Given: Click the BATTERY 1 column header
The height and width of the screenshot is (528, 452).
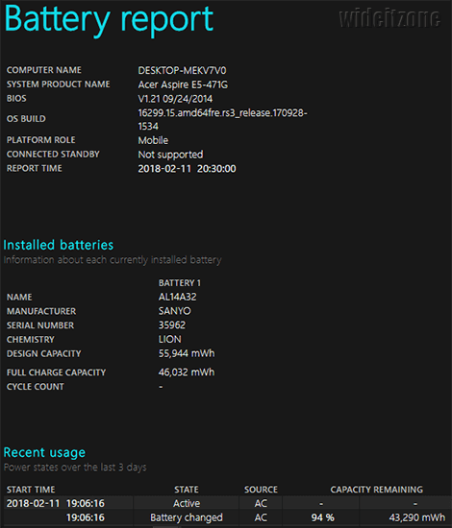Looking at the screenshot, I should click(180, 283).
